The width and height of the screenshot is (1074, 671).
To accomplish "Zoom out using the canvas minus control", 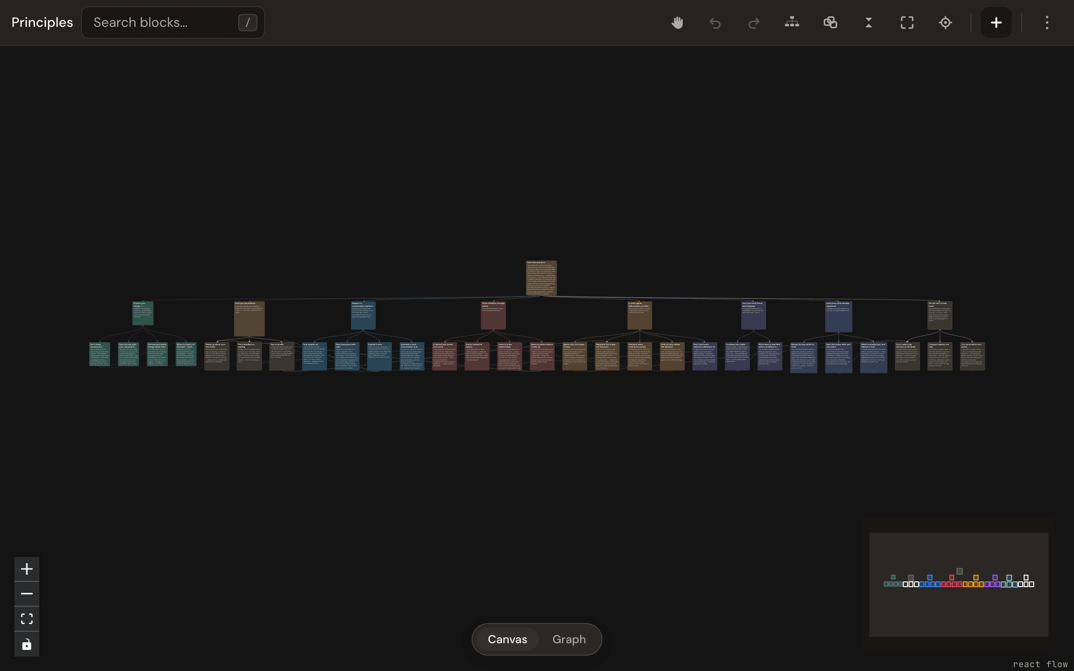I will [x=27, y=594].
